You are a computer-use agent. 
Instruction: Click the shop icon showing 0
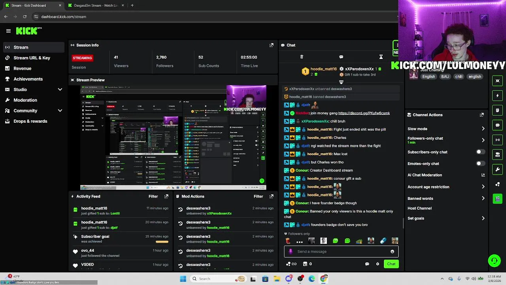pyautogui.click(x=307, y=264)
